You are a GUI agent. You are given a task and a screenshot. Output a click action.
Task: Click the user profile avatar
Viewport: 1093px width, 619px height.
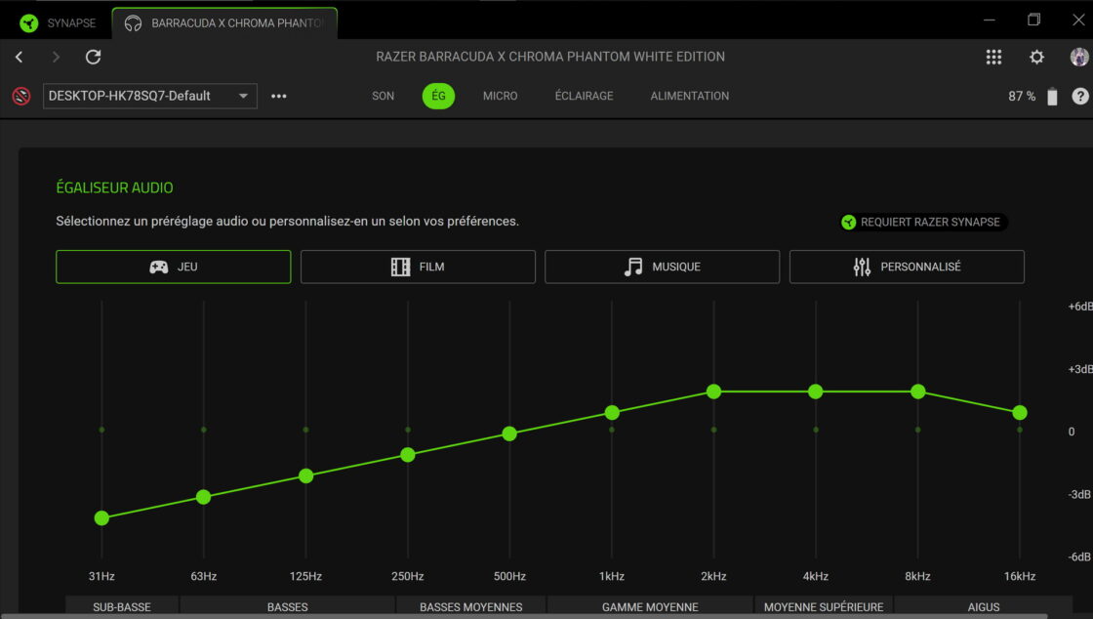point(1078,57)
